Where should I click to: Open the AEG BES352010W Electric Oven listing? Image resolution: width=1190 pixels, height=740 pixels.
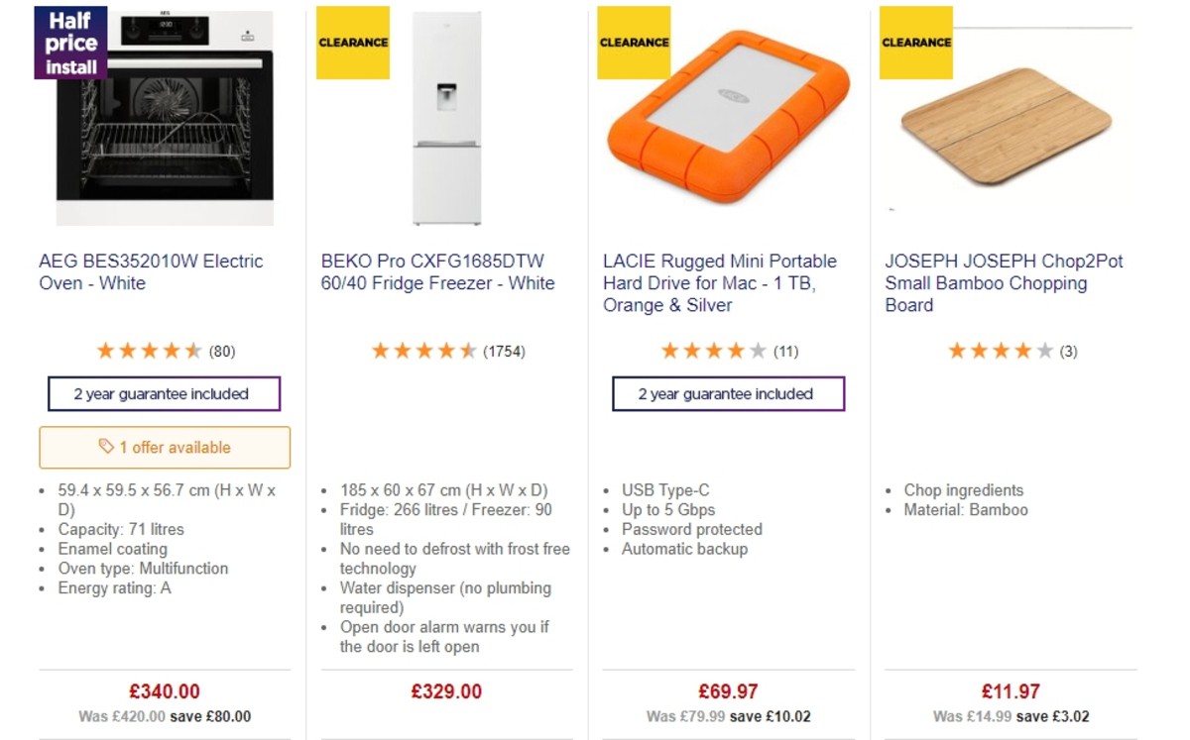(x=150, y=271)
